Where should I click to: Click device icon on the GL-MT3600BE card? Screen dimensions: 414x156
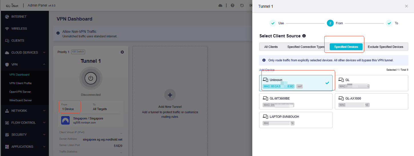click(265, 98)
